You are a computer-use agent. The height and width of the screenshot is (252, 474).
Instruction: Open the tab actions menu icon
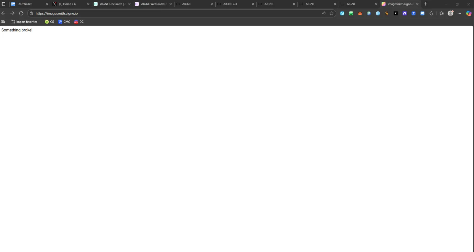tap(4, 4)
